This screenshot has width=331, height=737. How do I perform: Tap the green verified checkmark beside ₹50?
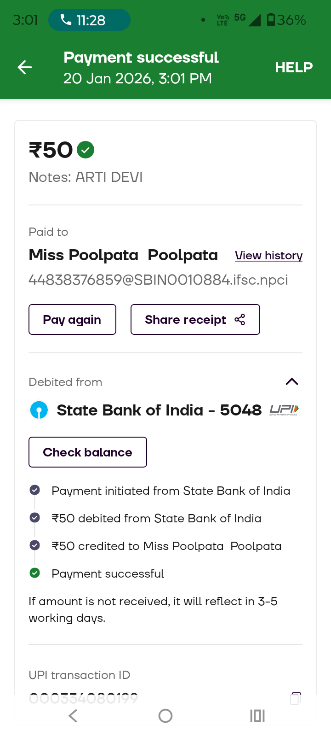click(86, 150)
